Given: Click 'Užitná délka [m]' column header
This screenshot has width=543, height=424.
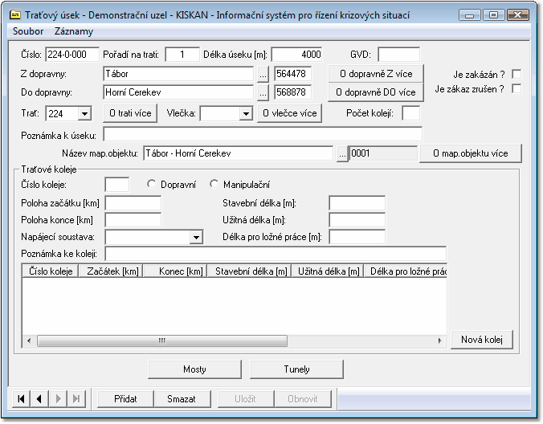Looking at the screenshot, I should (328, 271).
